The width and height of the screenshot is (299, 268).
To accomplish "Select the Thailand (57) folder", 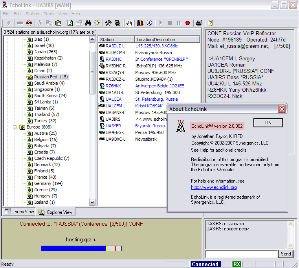I will point(46,114).
